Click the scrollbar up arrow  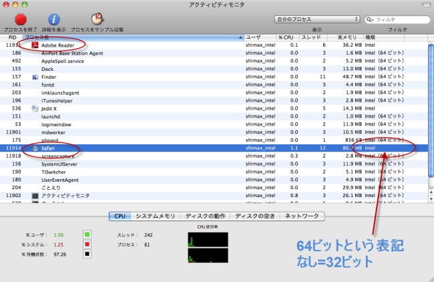(x=431, y=192)
